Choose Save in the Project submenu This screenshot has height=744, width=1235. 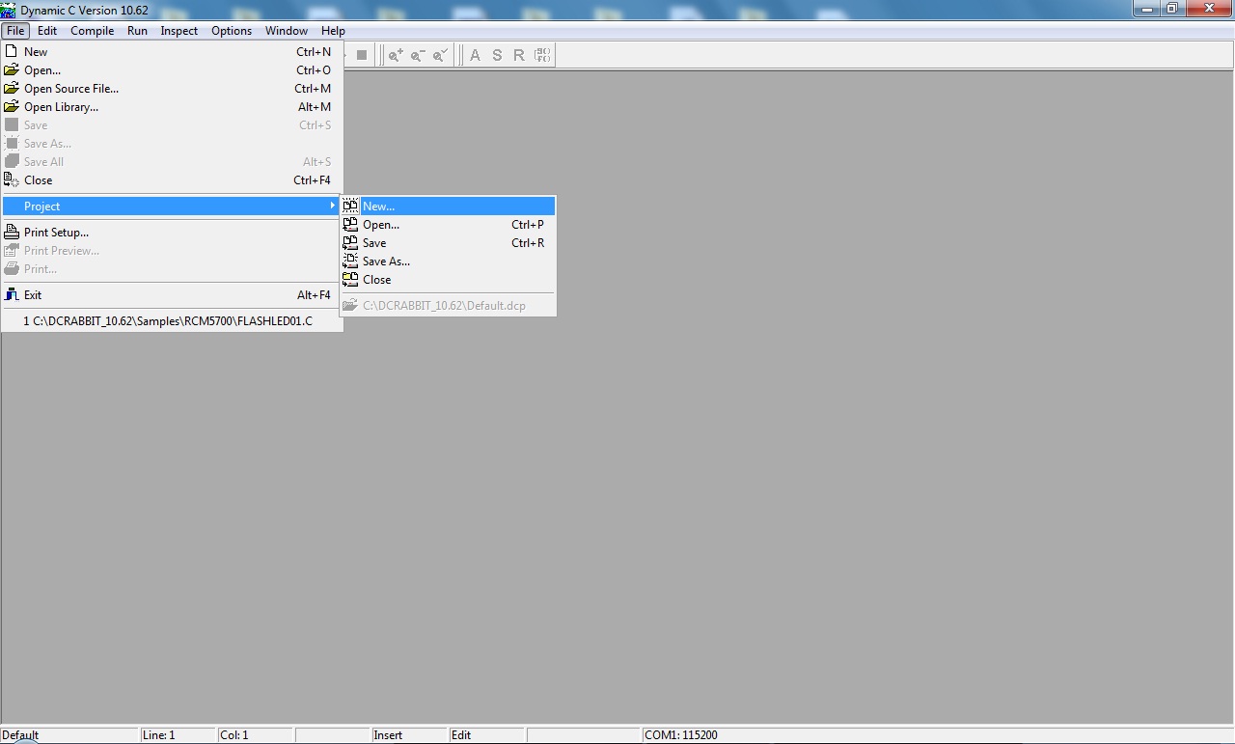[x=448, y=243]
